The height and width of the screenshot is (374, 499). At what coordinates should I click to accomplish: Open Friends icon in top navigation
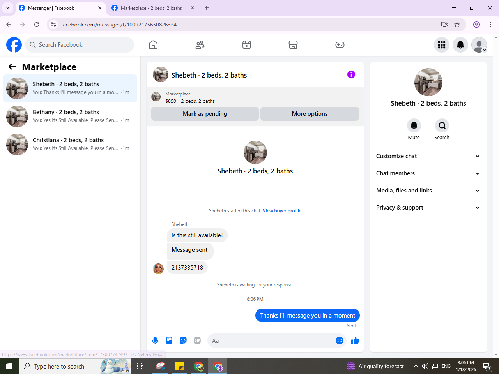tap(200, 45)
